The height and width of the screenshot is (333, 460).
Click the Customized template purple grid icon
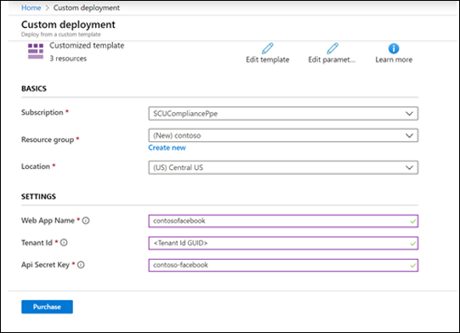36,51
